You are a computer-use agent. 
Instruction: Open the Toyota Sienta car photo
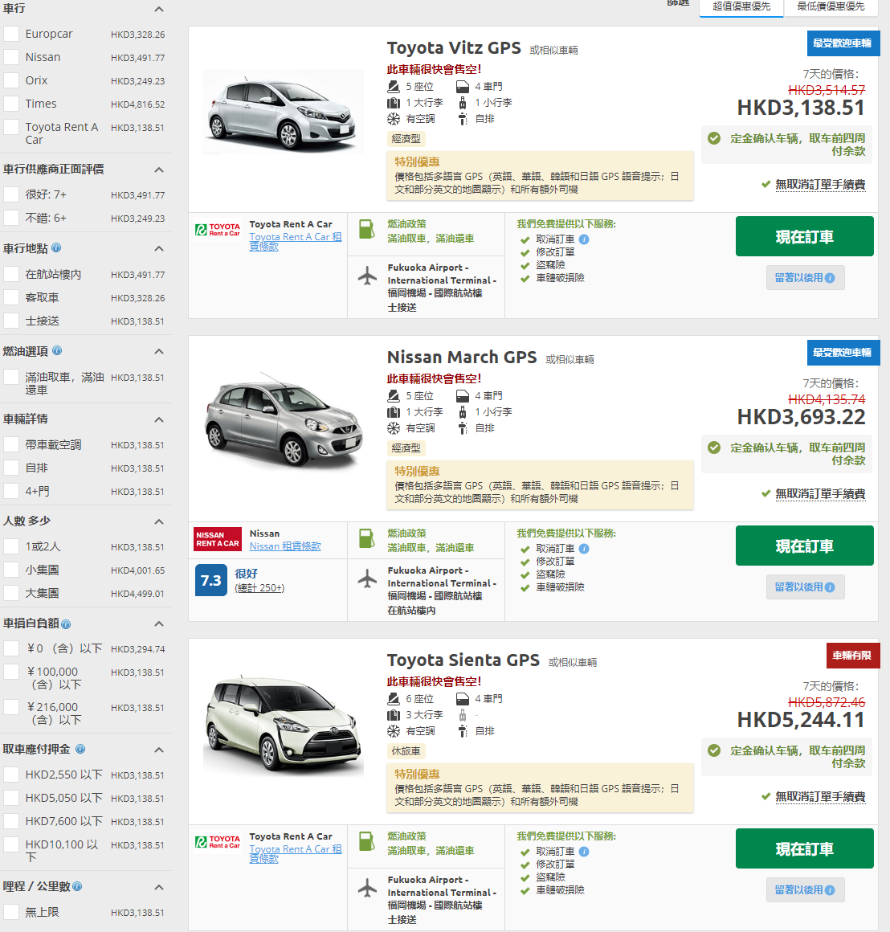[284, 726]
